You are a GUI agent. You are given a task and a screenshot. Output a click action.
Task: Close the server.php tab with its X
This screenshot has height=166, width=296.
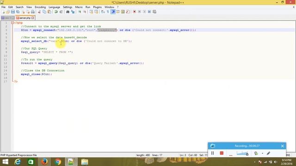(x=33, y=18)
